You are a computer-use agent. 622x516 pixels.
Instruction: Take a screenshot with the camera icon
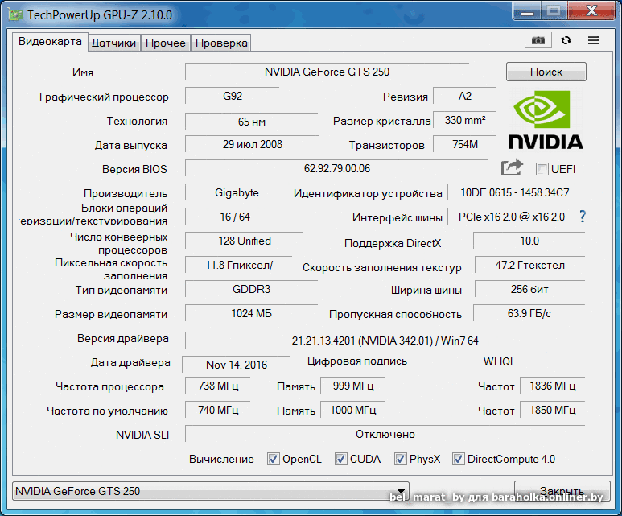tap(538, 40)
